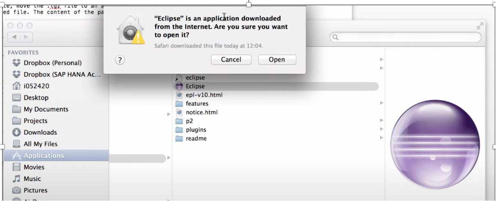The image size is (496, 201).
Task: Open My Documents in the sidebar
Action: coord(56,109)
